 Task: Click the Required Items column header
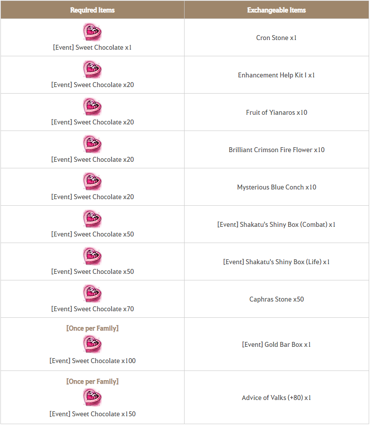tap(92, 10)
